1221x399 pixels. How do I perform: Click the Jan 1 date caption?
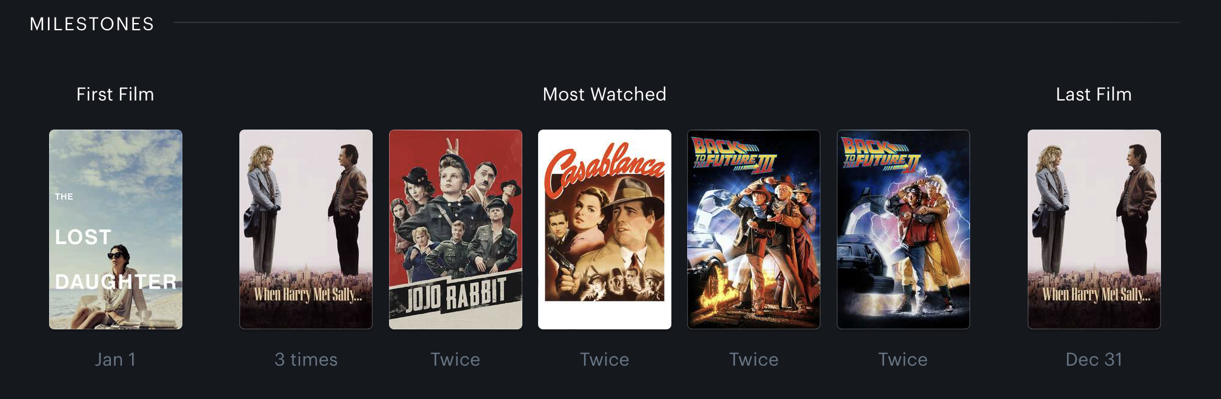click(115, 360)
